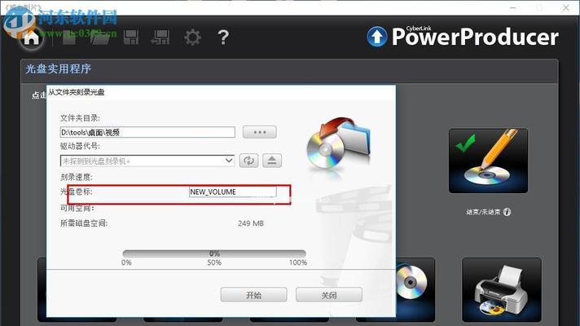Screen dimensions: 580x326
Task: Open the finalize/unfinalize disc utility
Action: (x=488, y=161)
